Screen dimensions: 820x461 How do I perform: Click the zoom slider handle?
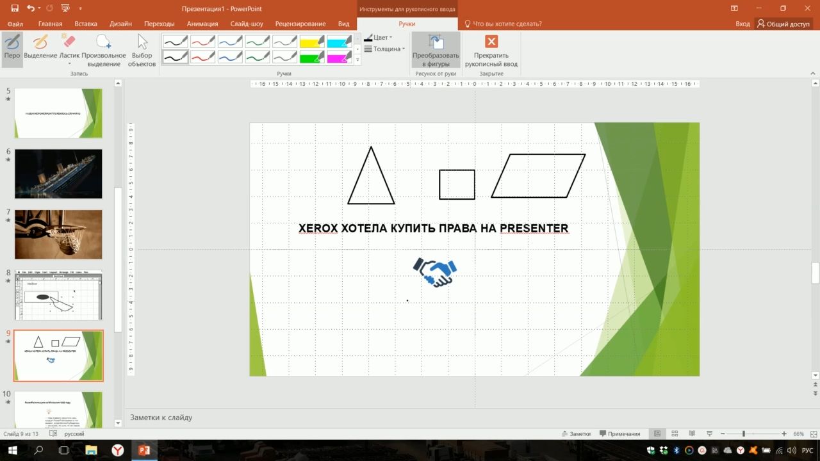744,433
